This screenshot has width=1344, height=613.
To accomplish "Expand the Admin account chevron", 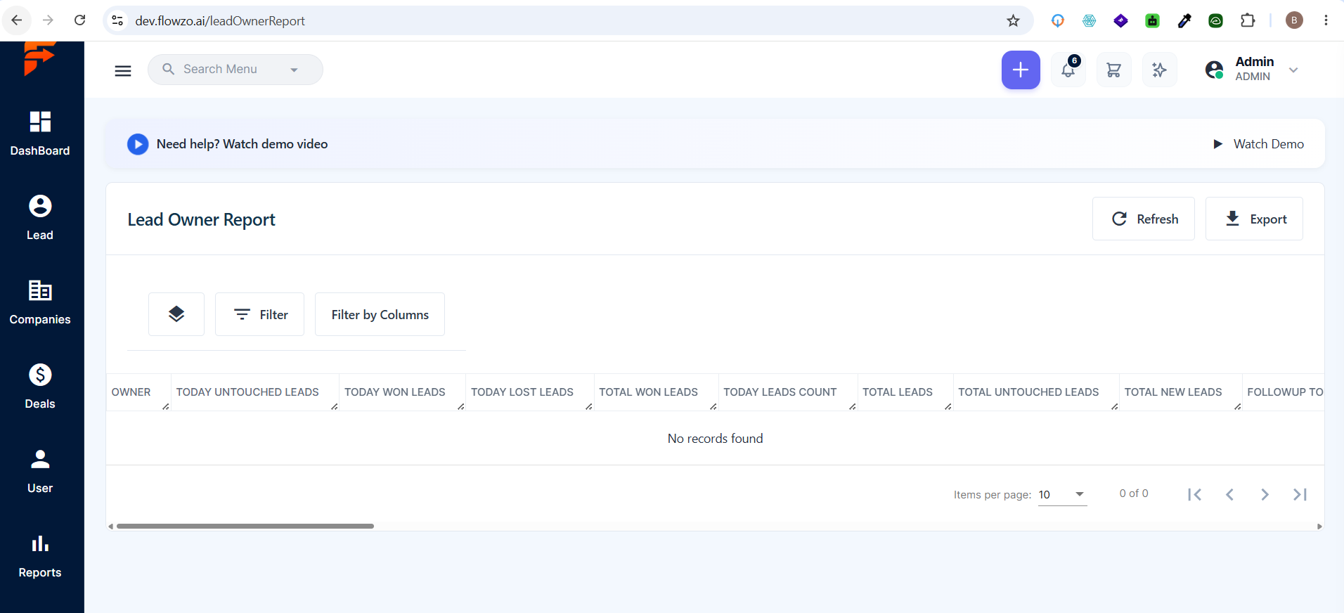I will coord(1293,70).
